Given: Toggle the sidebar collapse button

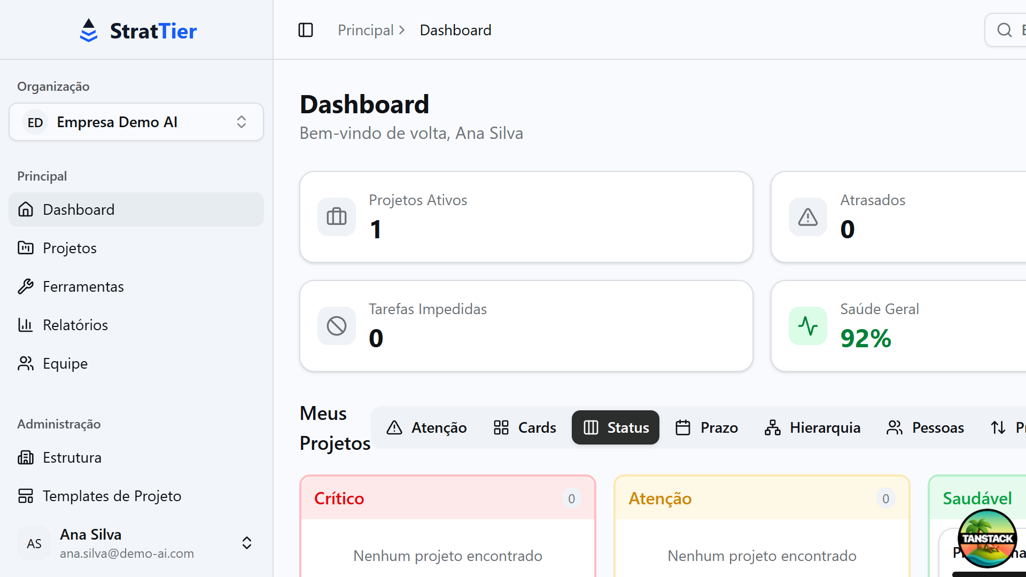Looking at the screenshot, I should tap(305, 30).
